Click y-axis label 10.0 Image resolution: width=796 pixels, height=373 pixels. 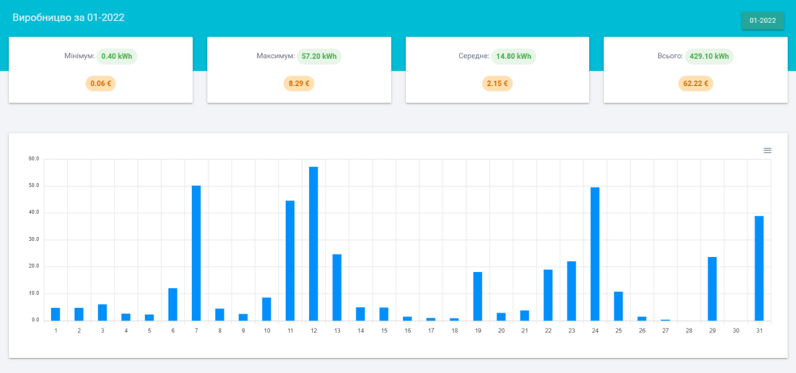[34, 293]
